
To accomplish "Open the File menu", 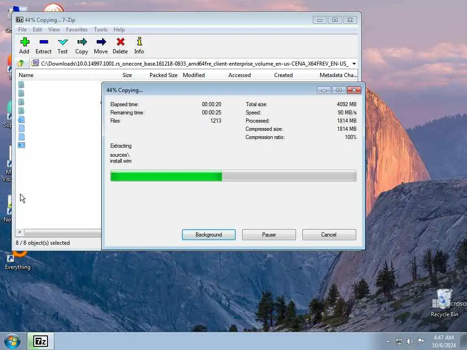I will (22, 30).
